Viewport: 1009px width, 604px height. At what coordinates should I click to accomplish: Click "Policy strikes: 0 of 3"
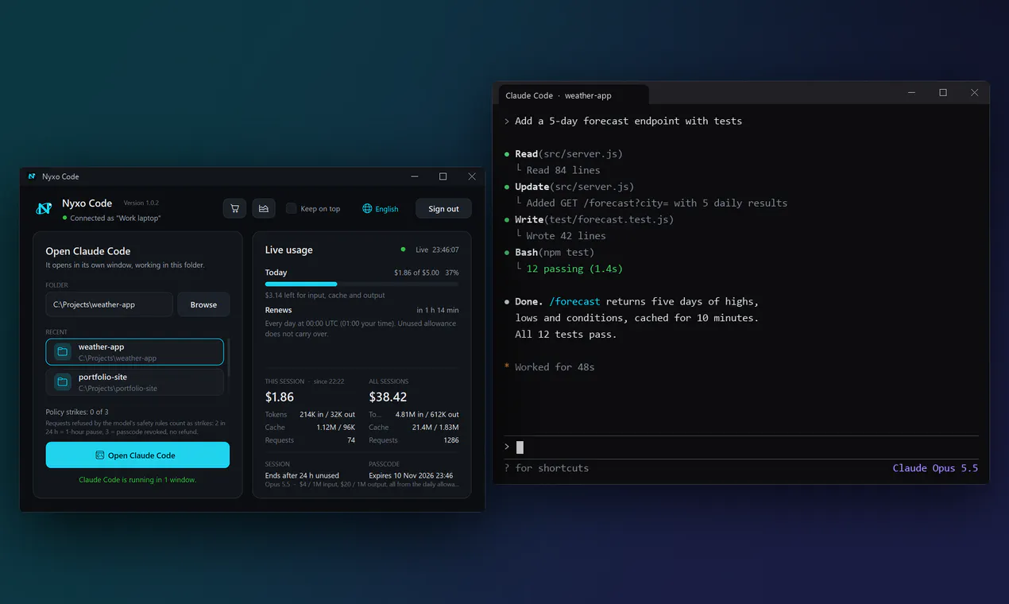[x=77, y=412]
